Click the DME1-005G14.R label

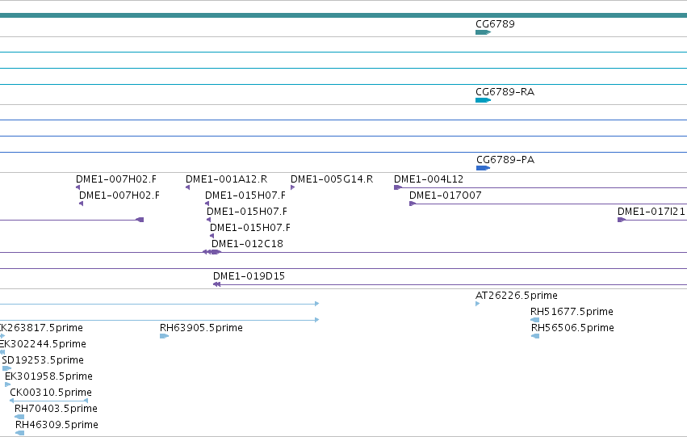point(332,179)
